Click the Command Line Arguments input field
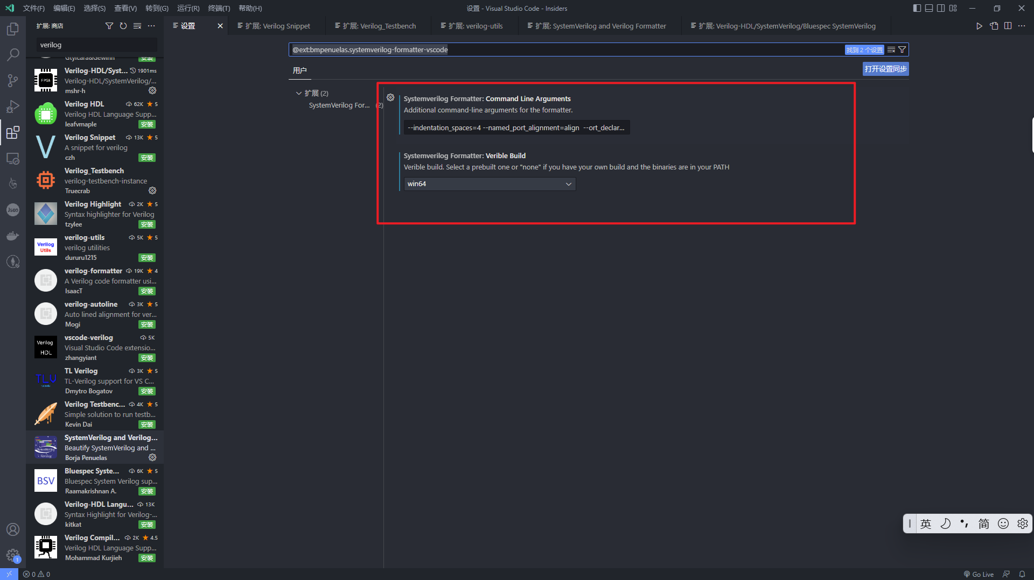 (x=516, y=128)
